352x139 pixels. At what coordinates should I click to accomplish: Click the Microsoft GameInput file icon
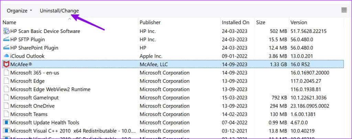tap(7, 97)
